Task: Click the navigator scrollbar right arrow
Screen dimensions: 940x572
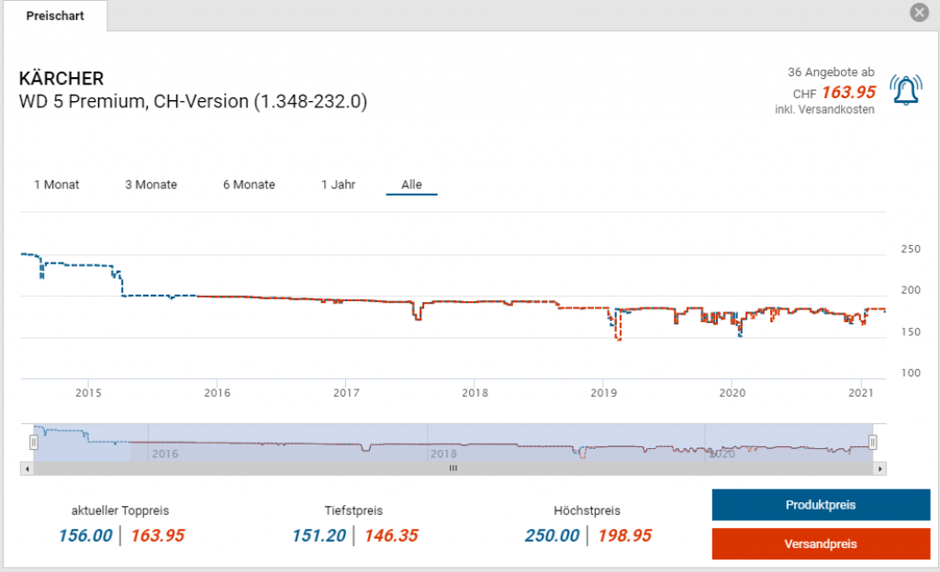Action: coord(879,468)
